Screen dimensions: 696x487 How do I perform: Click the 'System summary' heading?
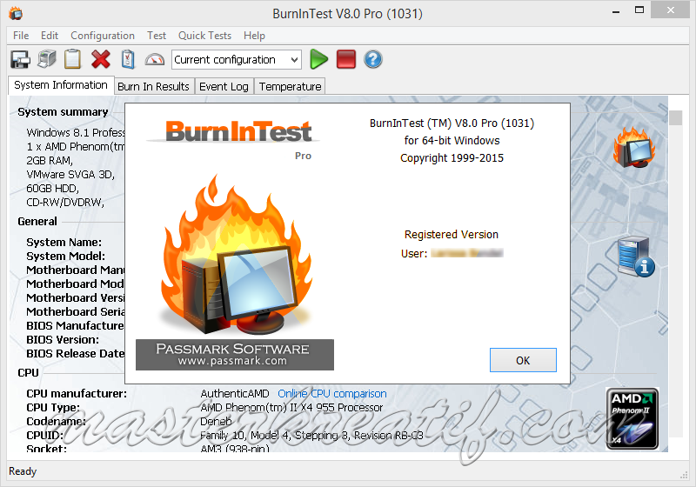coord(63,112)
